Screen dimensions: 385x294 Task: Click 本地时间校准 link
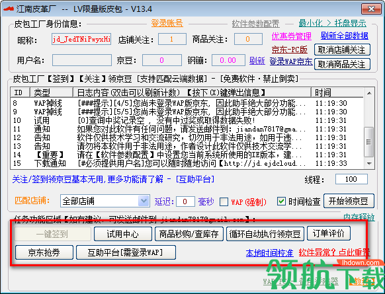pos(270,253)
